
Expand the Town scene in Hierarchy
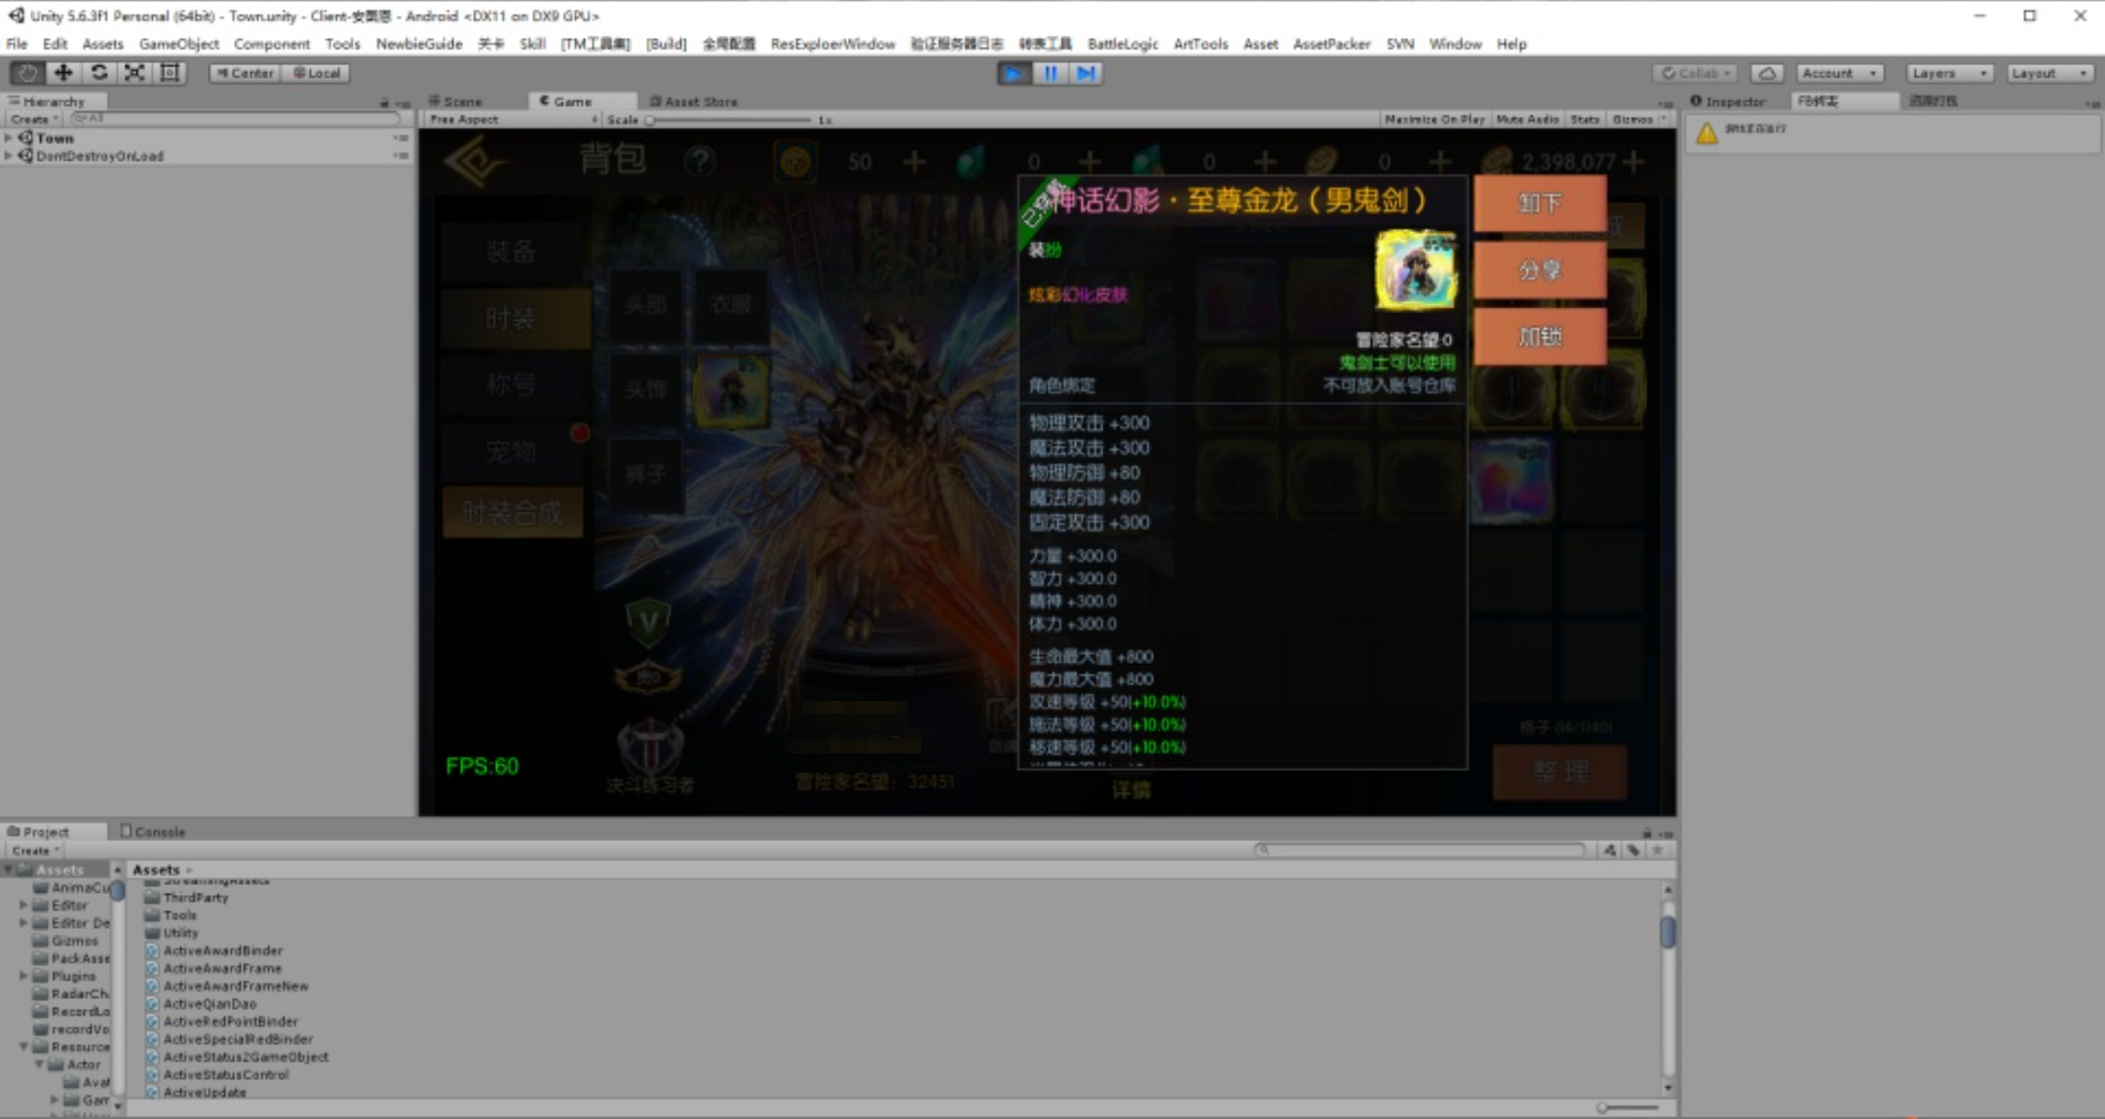coord(9,138)
